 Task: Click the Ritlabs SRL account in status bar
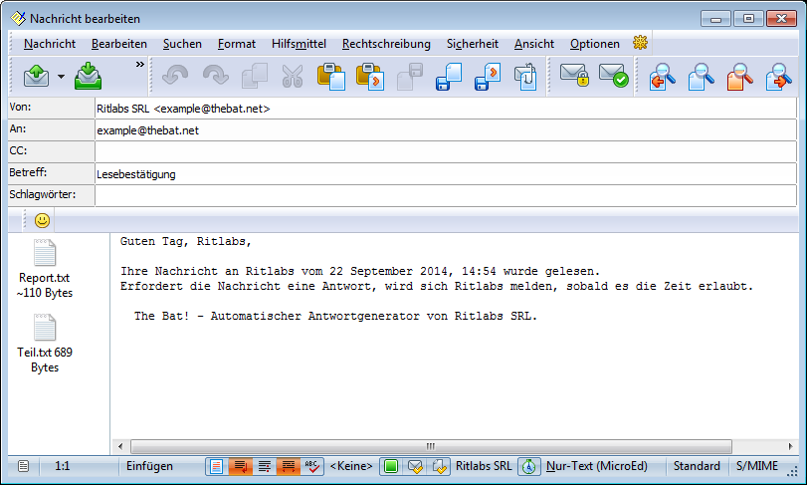[x=484, y=466]
